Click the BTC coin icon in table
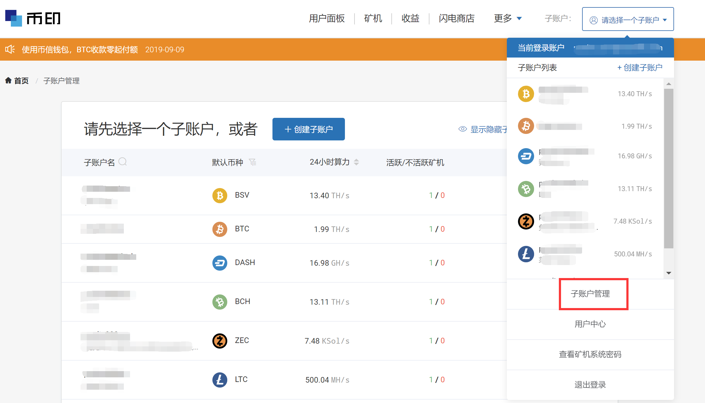Screen dimensions: 705x403 (220, 229)
